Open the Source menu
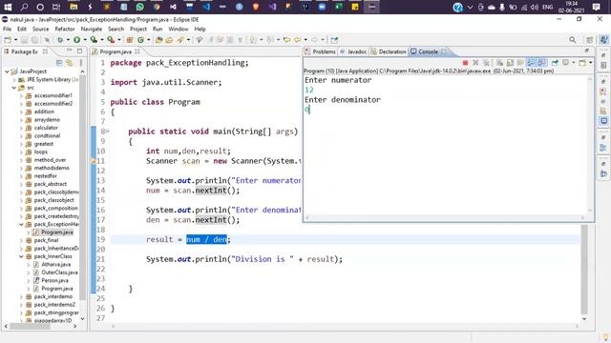The image size is (611, 343). (40, 30)
